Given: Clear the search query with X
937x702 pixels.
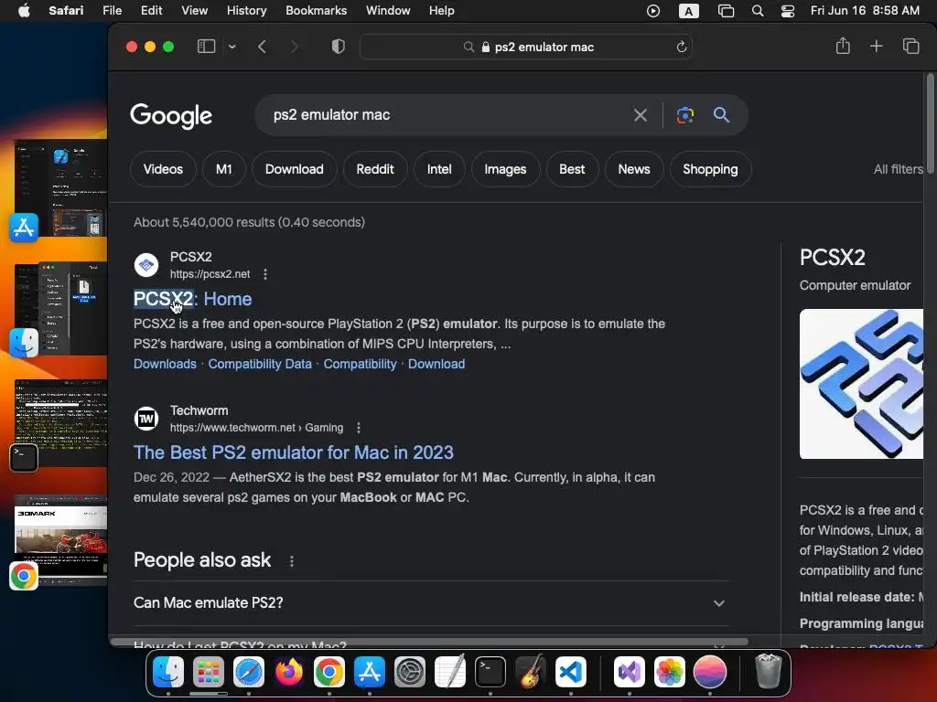Looking at the screenshot, I should (x=640, y=114).
